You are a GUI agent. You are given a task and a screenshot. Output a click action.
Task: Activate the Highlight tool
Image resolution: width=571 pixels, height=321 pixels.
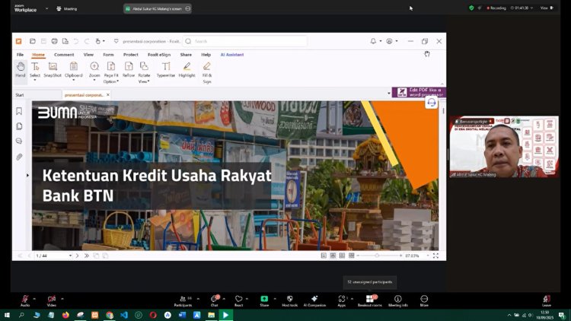187,68
